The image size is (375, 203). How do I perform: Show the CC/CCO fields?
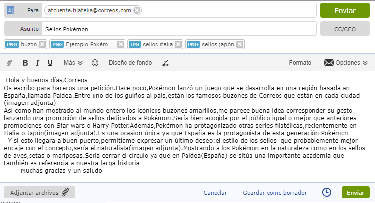[x=345, y=29]
